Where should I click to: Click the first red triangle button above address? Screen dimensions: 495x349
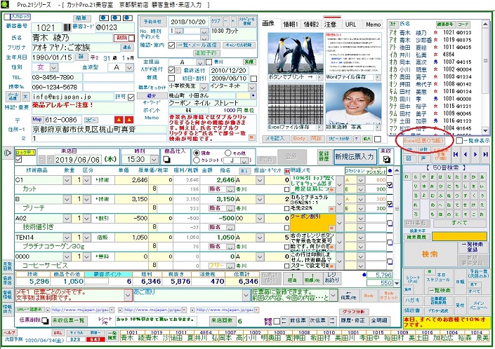coord(119,120)
